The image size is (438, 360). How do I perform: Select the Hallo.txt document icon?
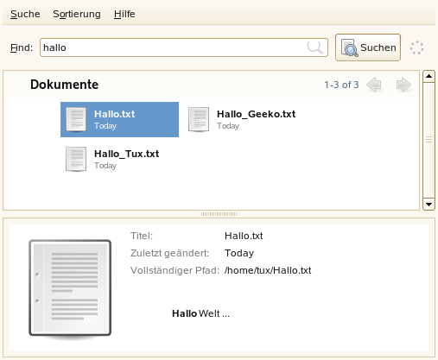(x=76, y=119)
